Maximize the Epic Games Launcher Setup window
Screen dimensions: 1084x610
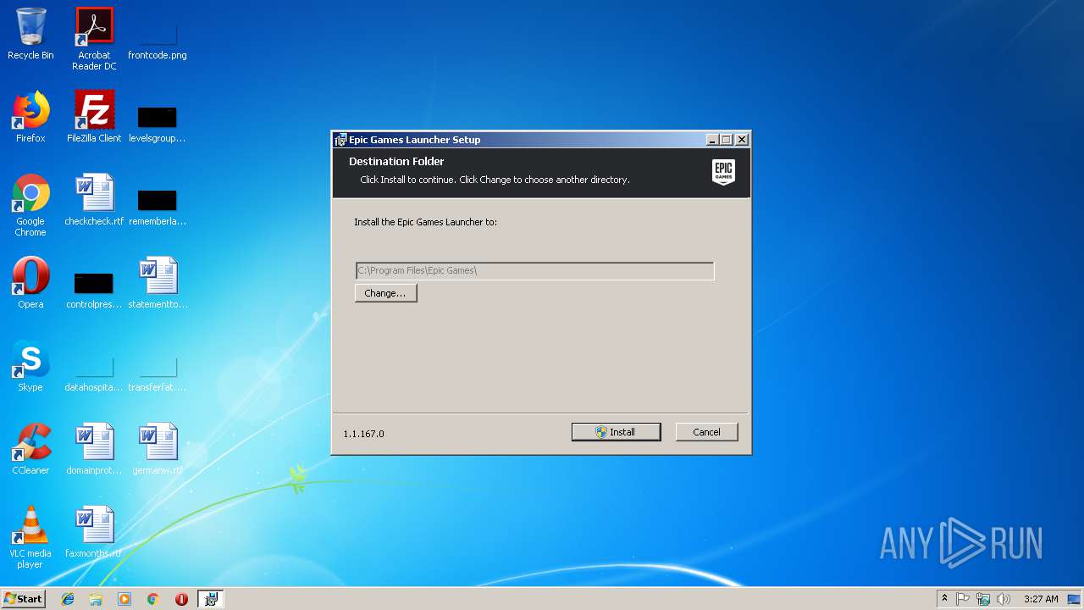pyautogui.click(x=727, y=140)
